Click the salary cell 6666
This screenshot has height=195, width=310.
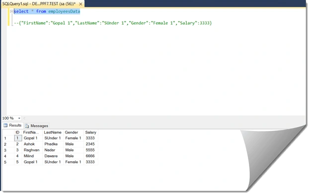click(91, 156)
